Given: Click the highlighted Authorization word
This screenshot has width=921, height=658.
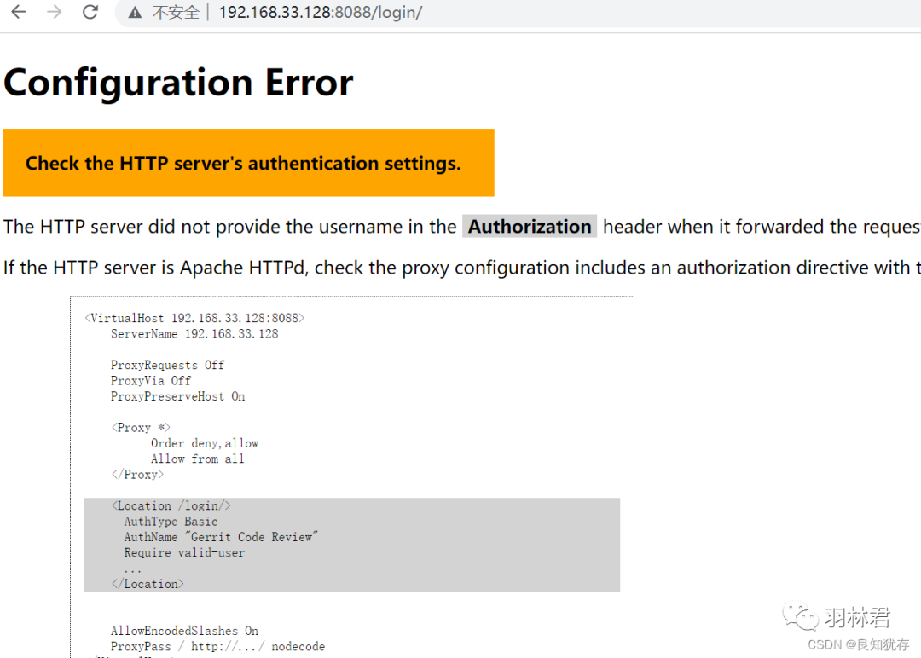Looking at the screenshot, I should [530, 227].
